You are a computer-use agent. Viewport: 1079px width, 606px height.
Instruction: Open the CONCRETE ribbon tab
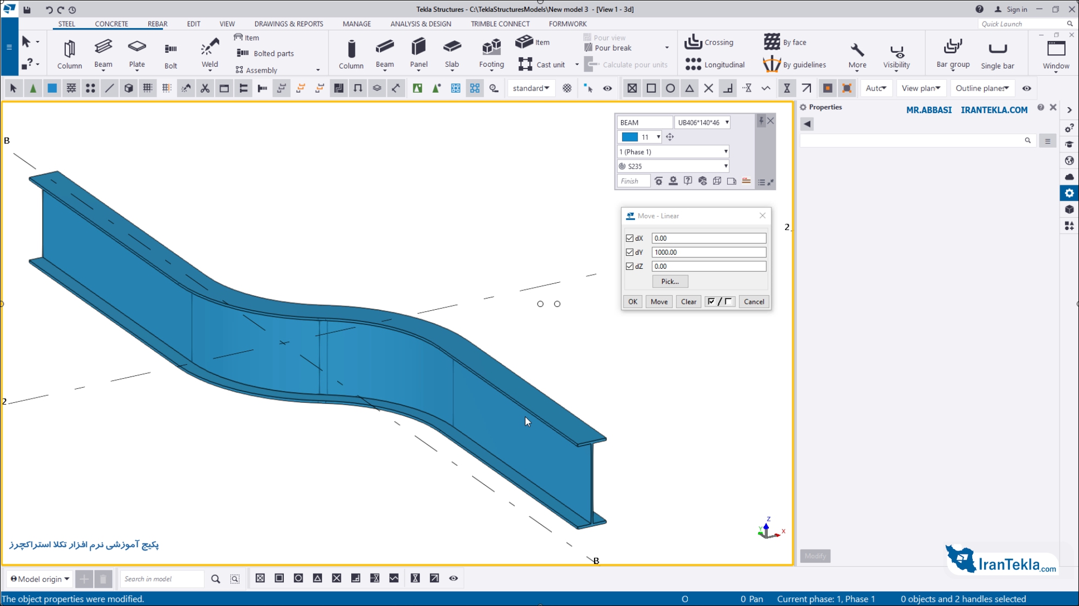(x=111, y=24)
